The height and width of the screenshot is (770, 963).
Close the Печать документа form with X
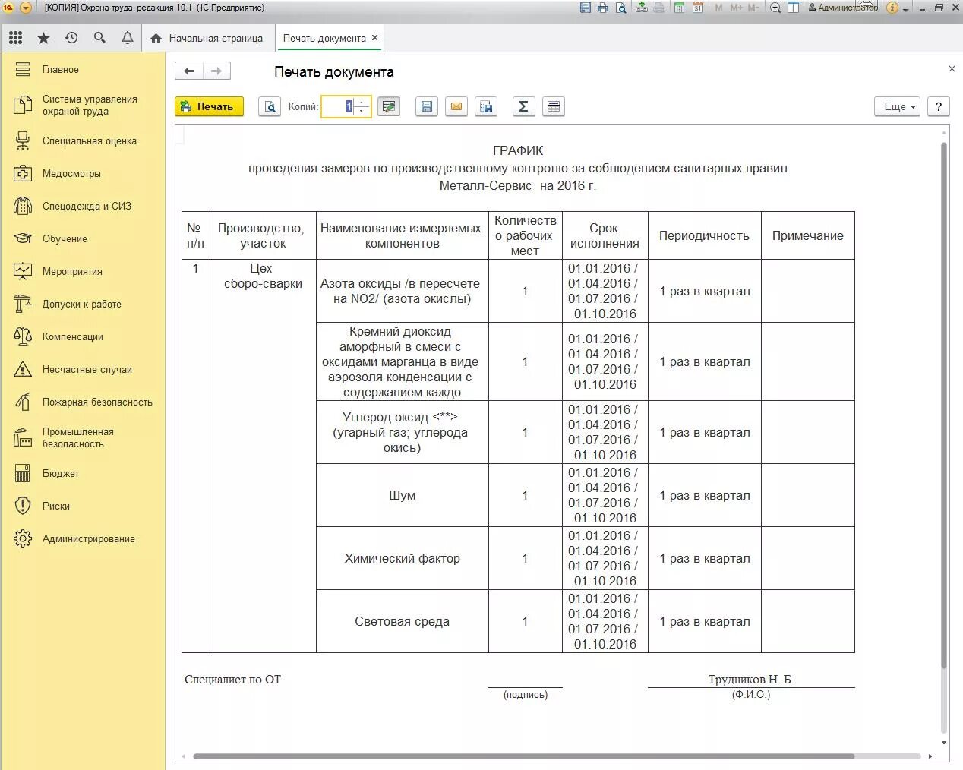pos(952,69)
